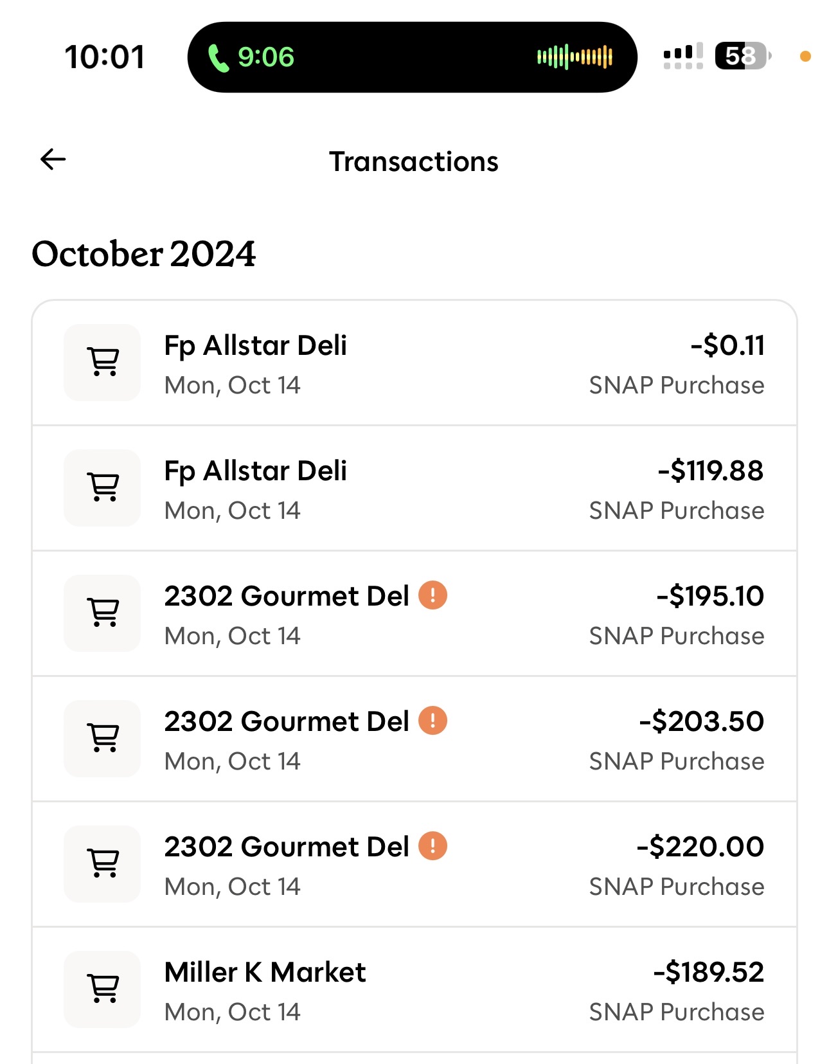This screenshot has width=829, height=1064.
Task: Select the -$195.10 amount
Action: (x=709, y=597)
